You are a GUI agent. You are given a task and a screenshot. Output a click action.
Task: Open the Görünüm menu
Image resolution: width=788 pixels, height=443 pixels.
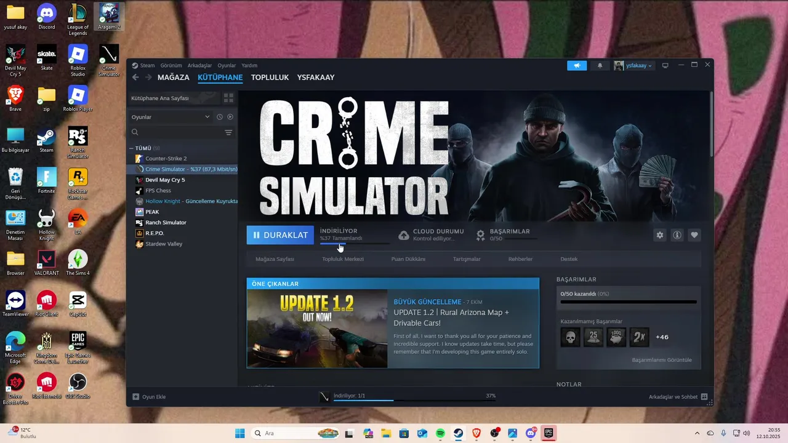[x=171, y=65]
